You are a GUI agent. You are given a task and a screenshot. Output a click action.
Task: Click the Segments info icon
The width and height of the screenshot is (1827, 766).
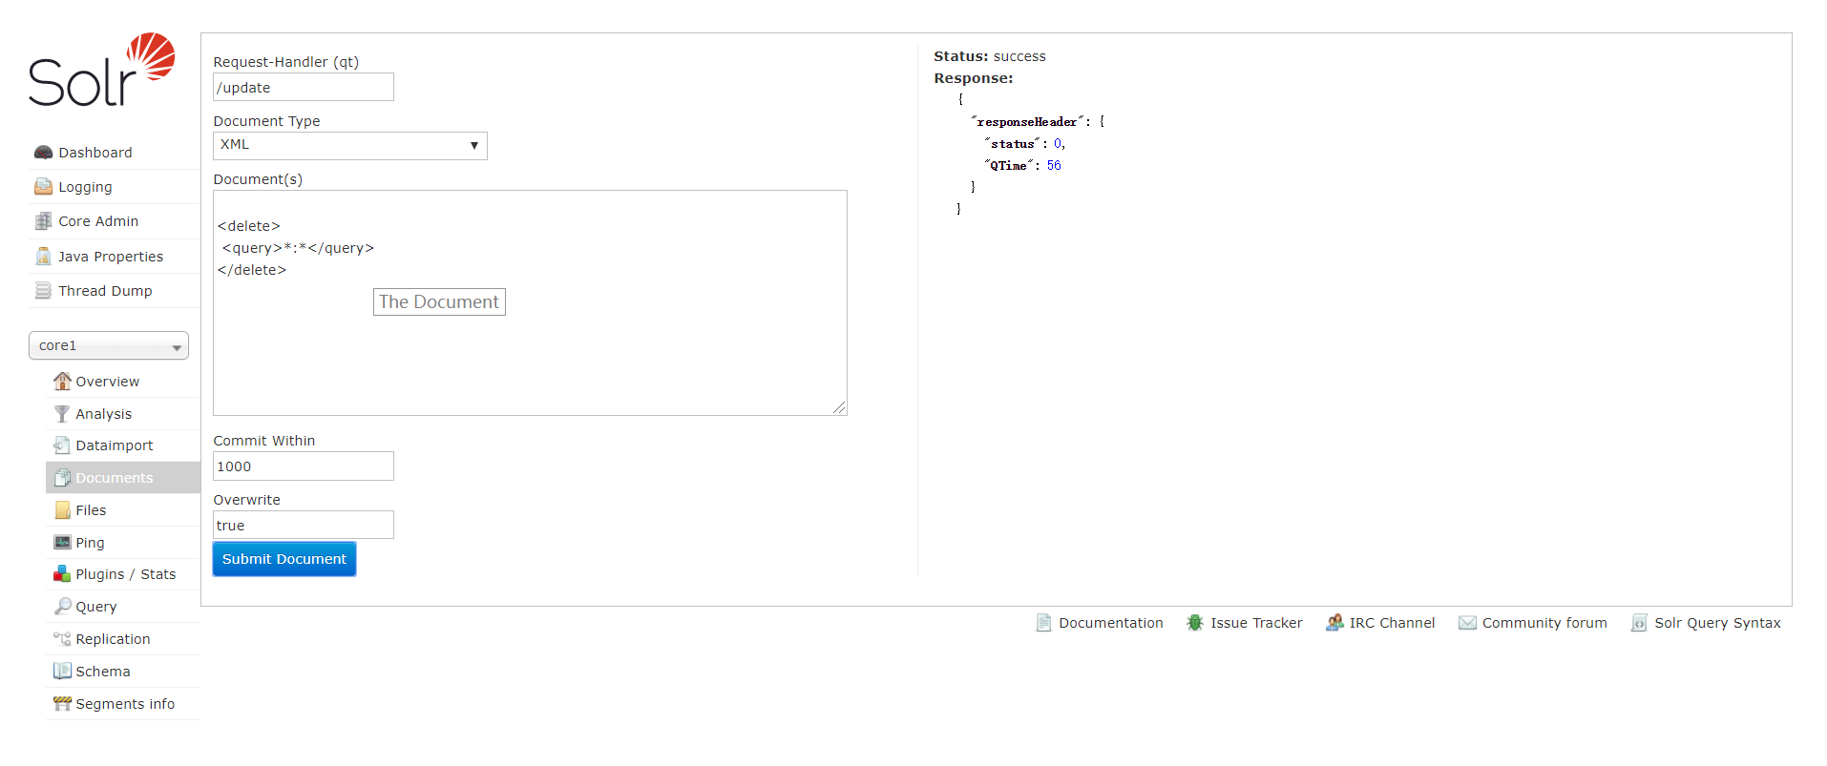(62, 704)
